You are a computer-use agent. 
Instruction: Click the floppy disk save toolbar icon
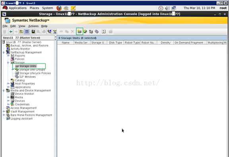click(33, 32)
